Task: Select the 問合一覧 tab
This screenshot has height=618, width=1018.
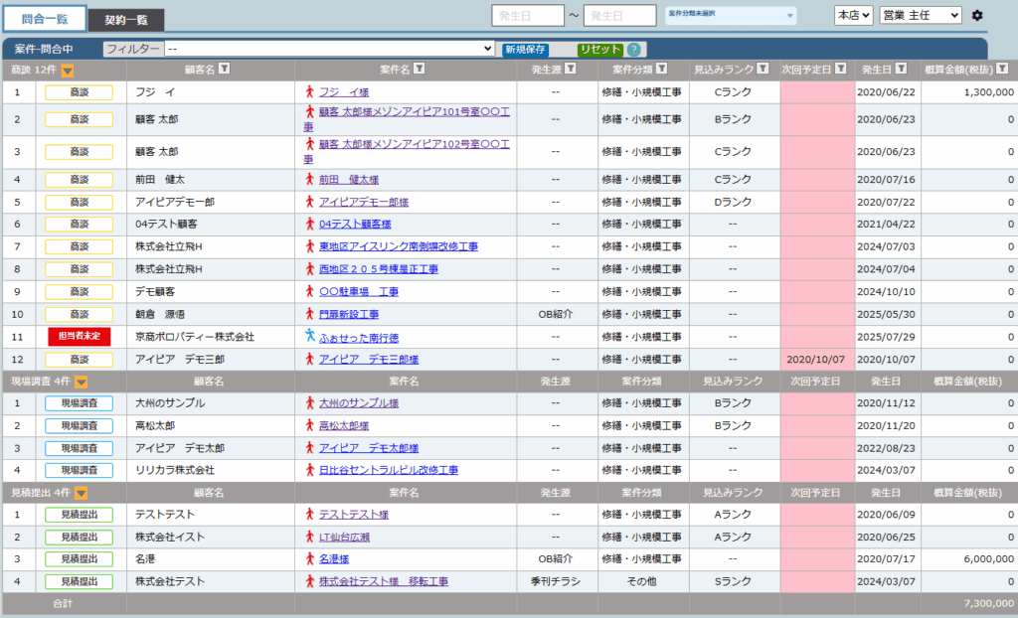Action: click(44, 19)
